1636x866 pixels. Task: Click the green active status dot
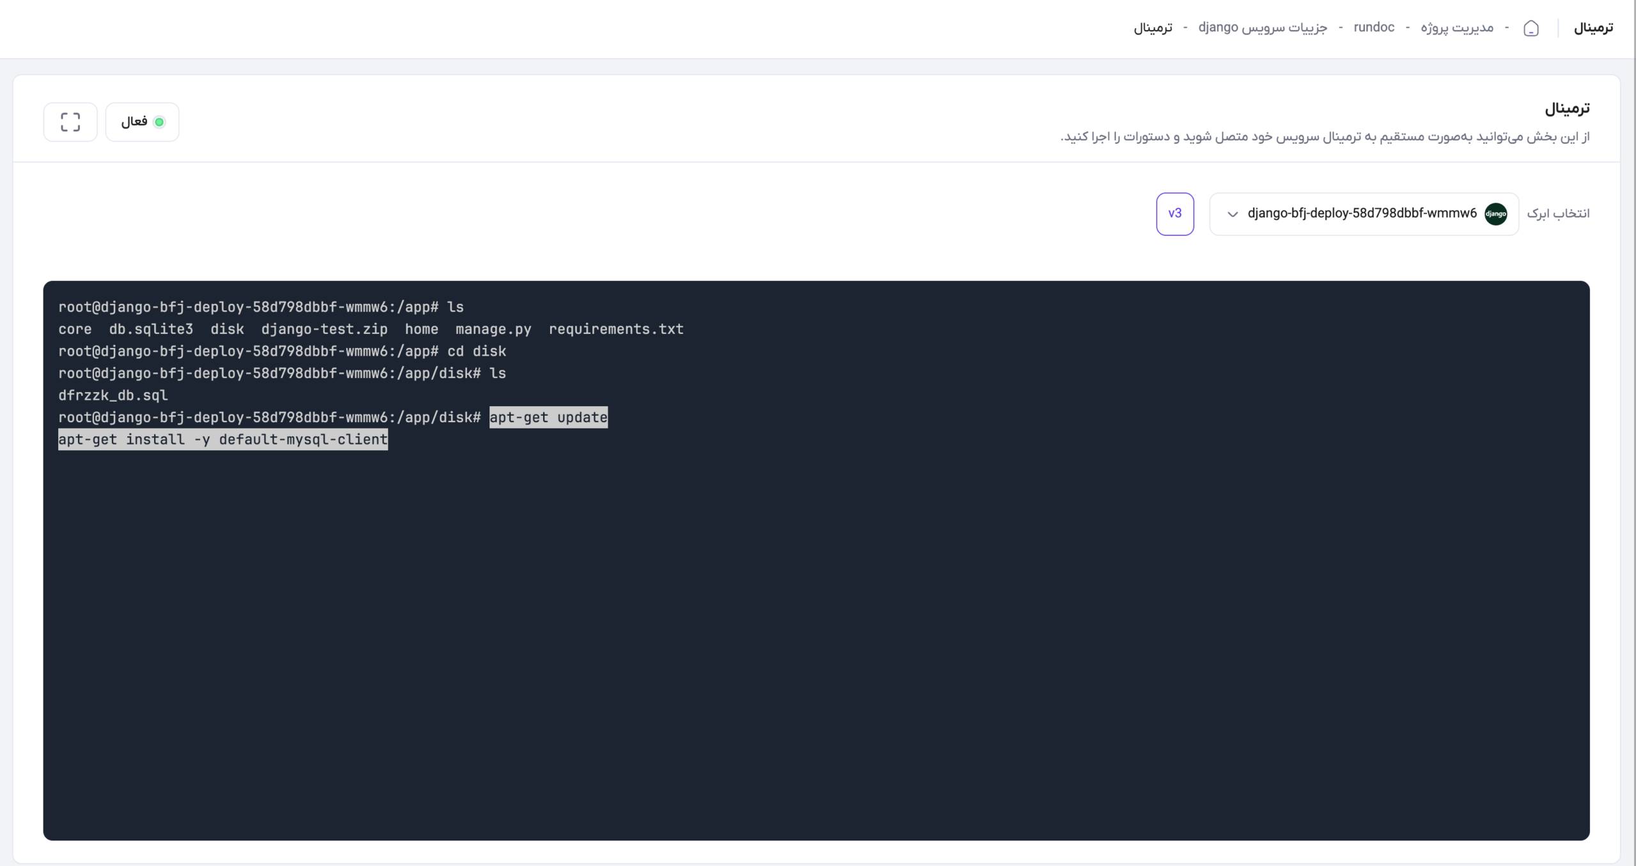pos(159,122)
